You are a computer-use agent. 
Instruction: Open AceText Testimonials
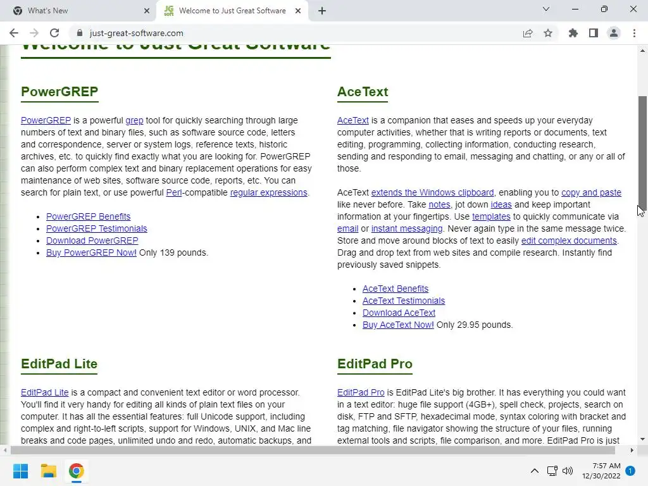coord(404,301)
